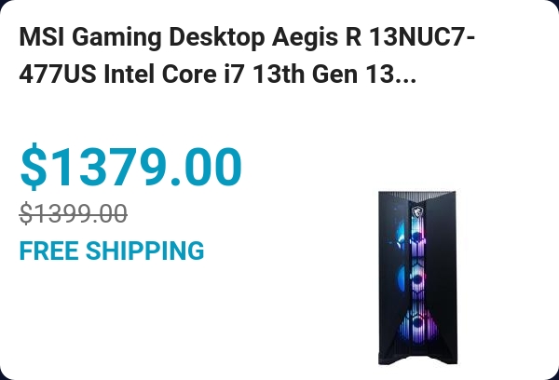Image resolution: width=559 pixels, height=380 pixels.
Task: Click the MSI gaming tower product image
Action: [x=416, y=278]
